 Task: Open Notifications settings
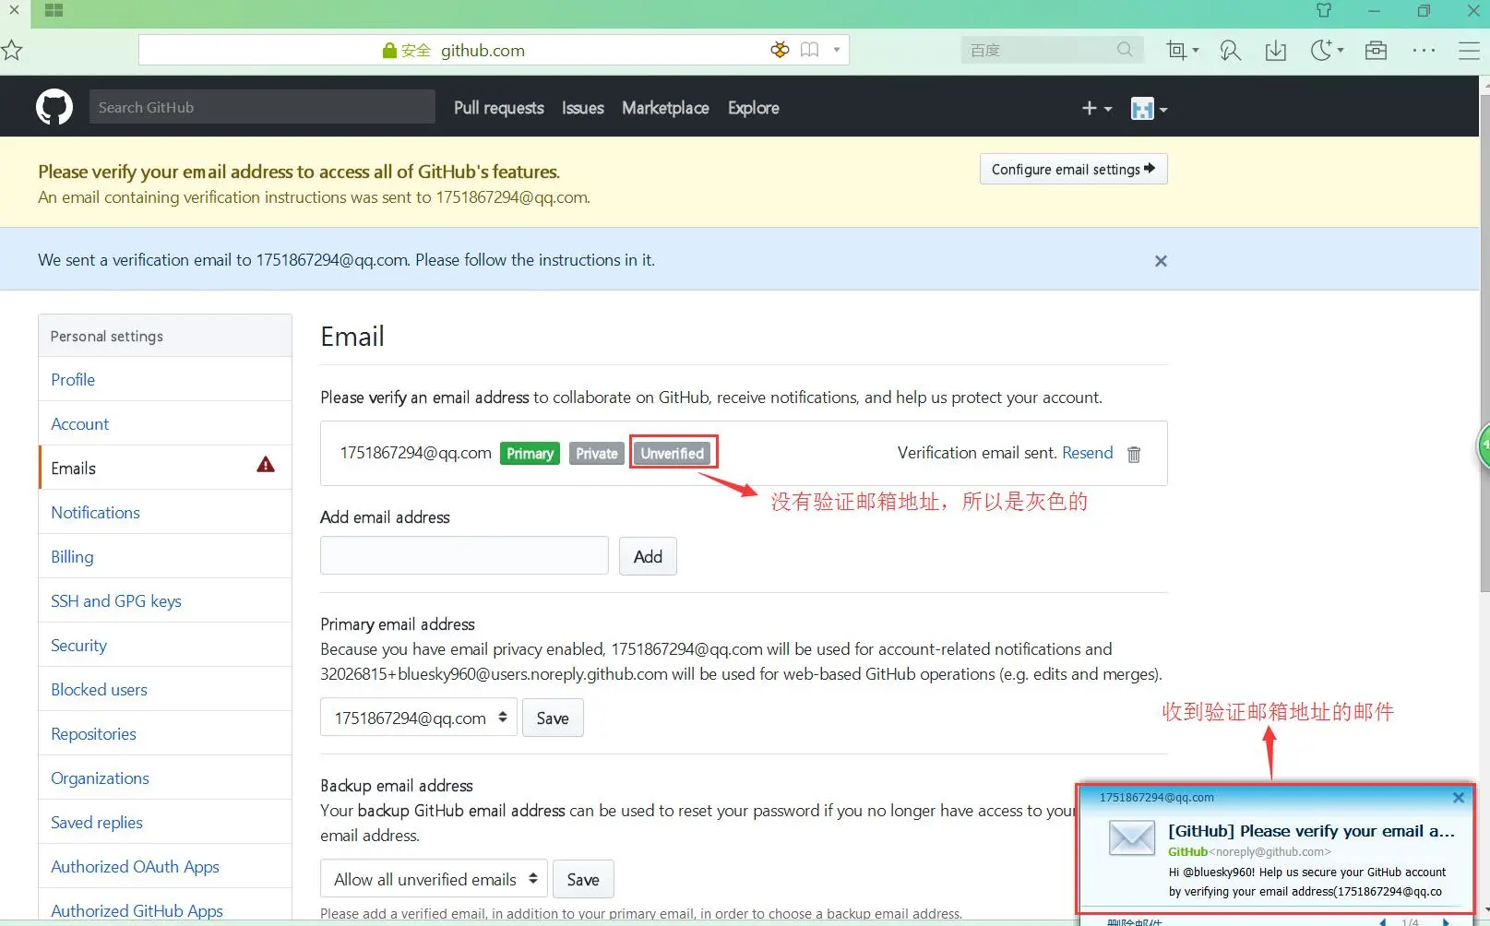[x=165, y=513]
